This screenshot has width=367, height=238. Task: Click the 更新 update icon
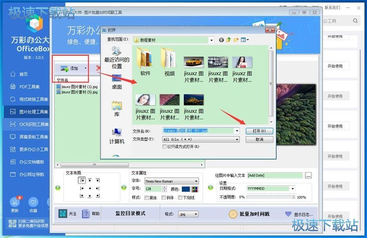(x=15, y=202)
